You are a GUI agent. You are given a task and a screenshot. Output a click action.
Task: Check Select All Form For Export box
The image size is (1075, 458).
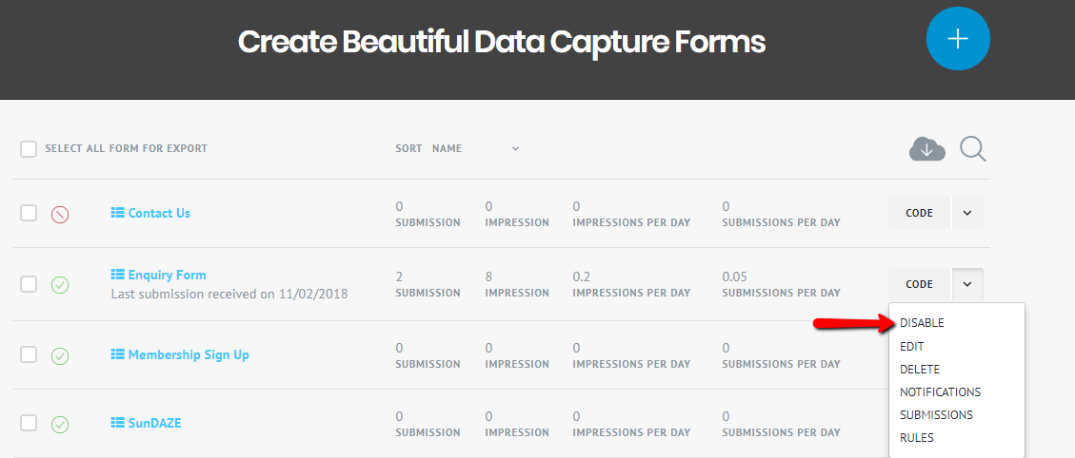[x=29, y=149]
